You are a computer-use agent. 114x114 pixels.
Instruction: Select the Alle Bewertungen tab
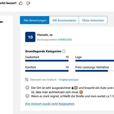click(x=35, y=20)
